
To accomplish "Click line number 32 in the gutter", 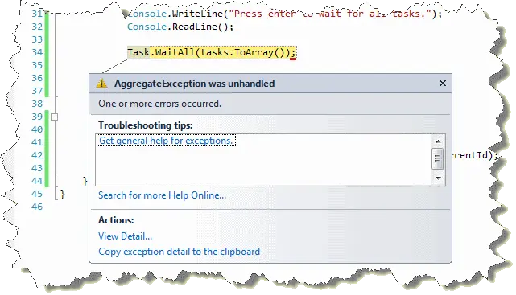I will [37, 27].
